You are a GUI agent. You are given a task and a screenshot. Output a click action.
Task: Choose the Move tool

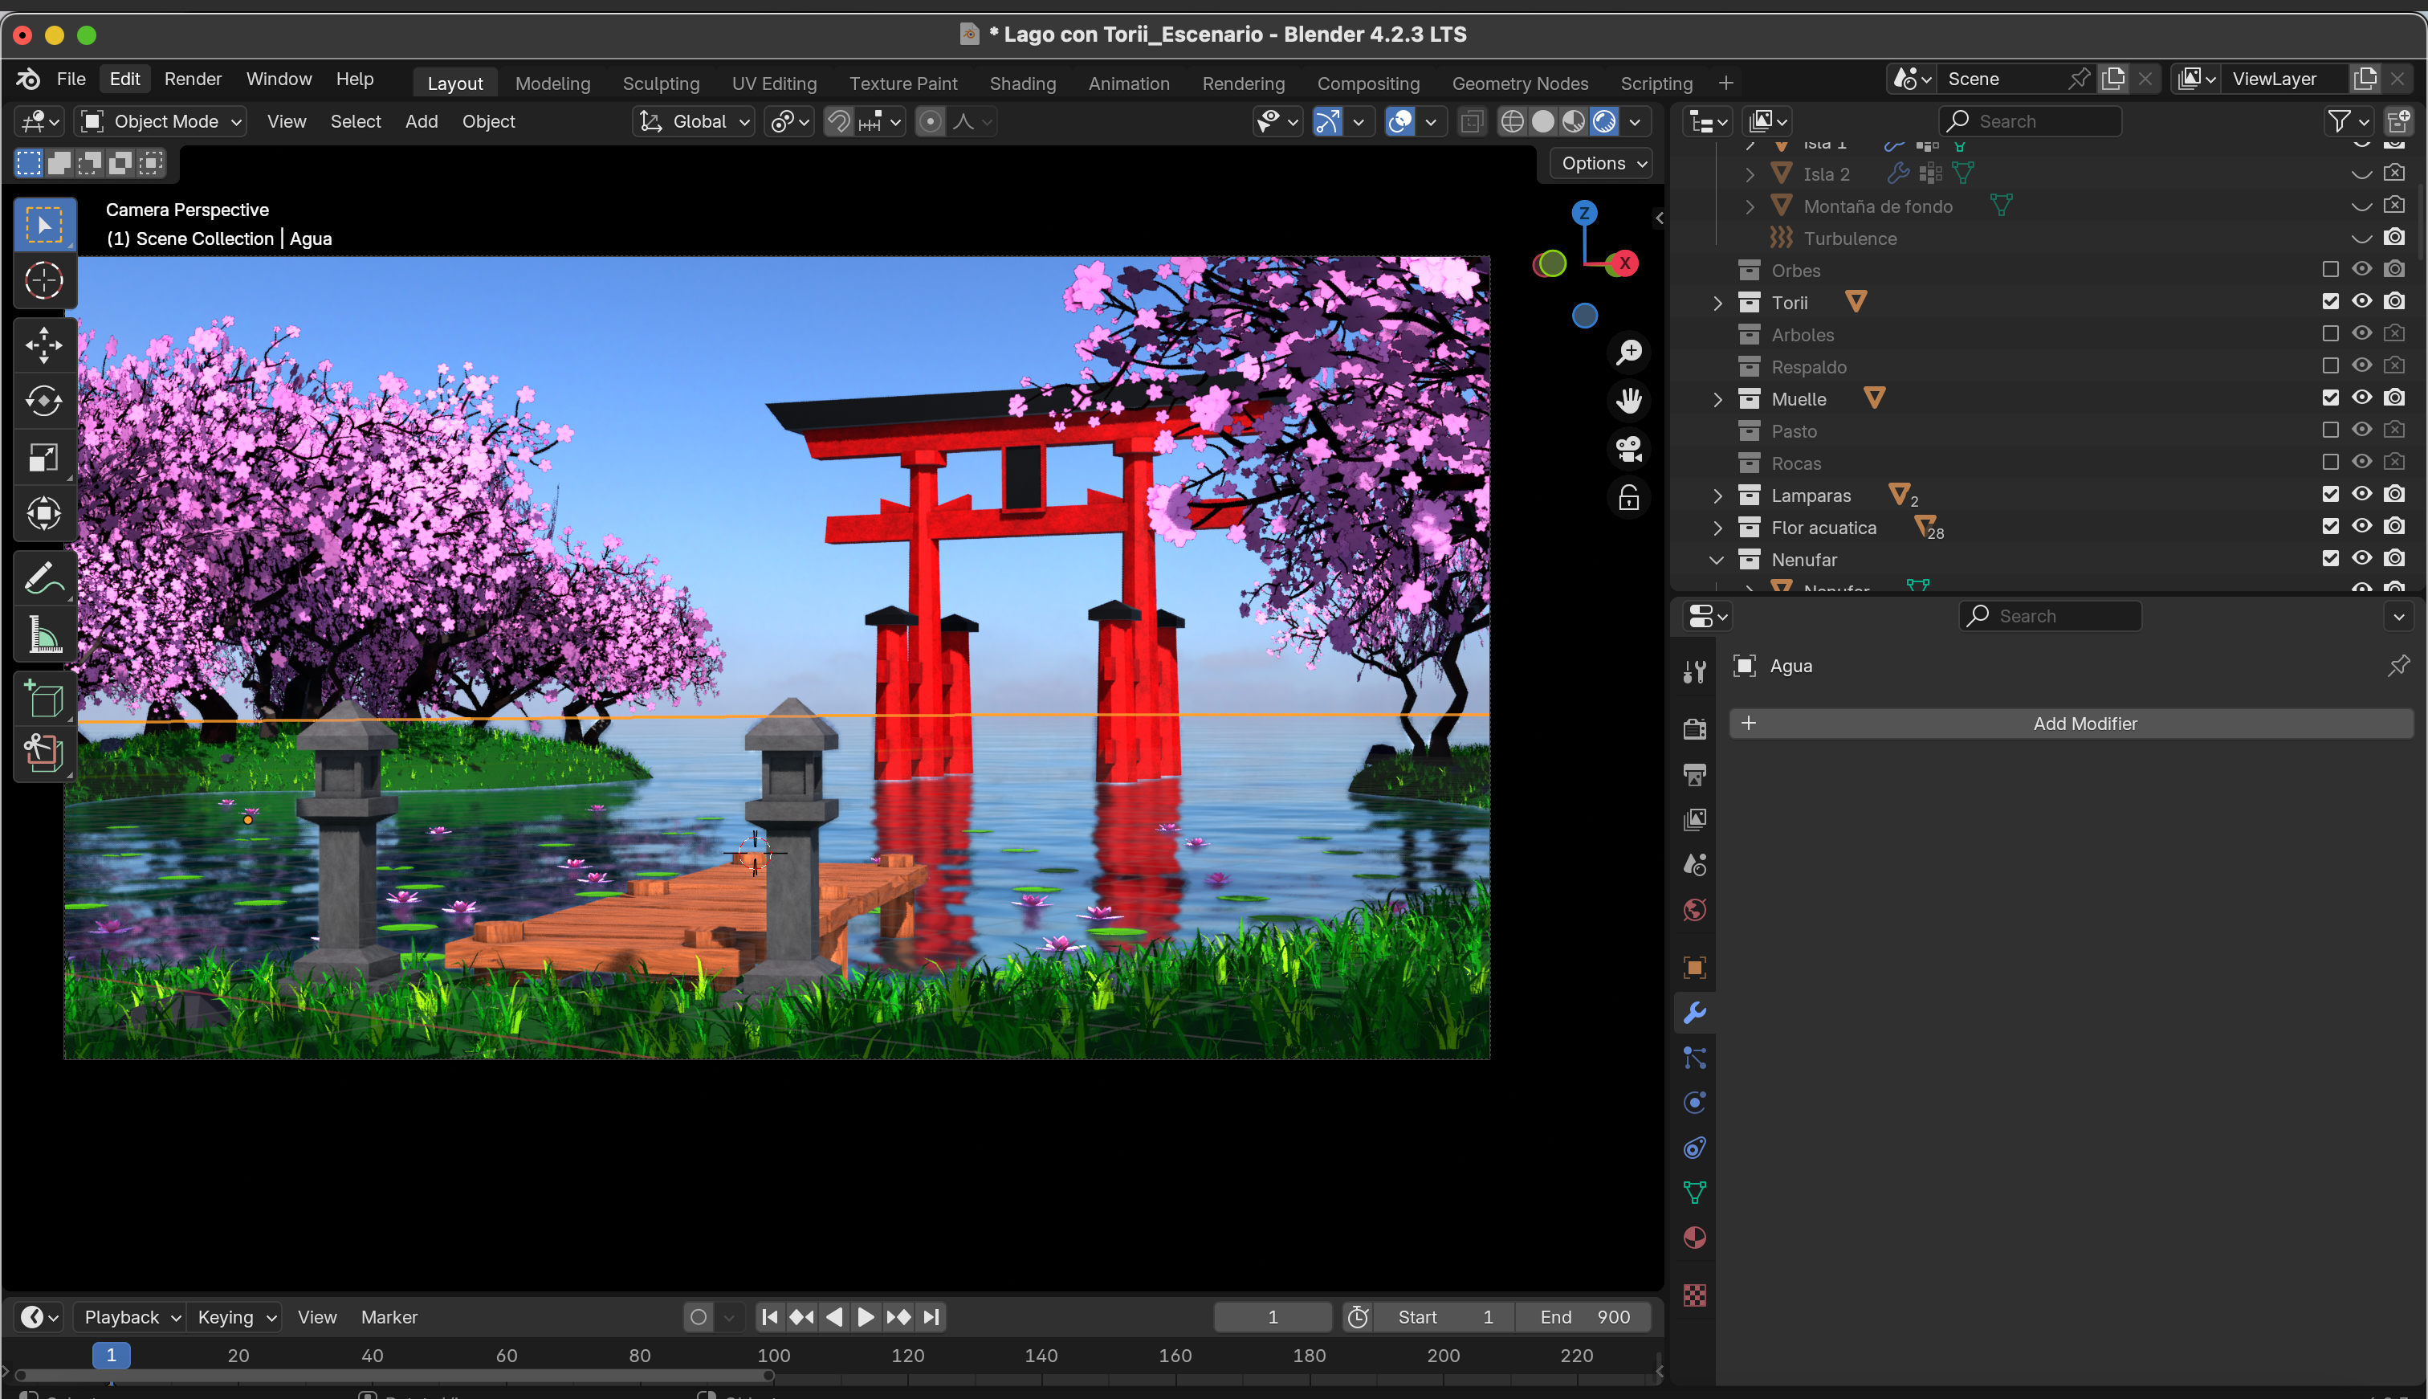click(x=44, y=344)
